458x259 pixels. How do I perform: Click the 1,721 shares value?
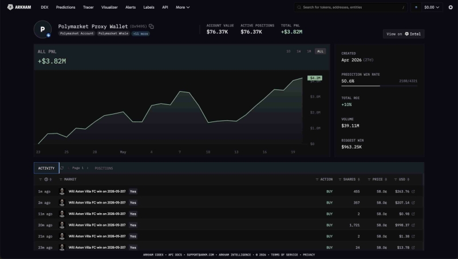354,225
